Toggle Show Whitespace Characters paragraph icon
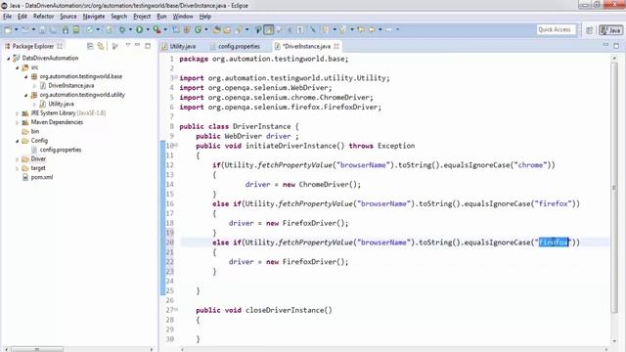This screenshot has height=352, width=626. point(300,29)
